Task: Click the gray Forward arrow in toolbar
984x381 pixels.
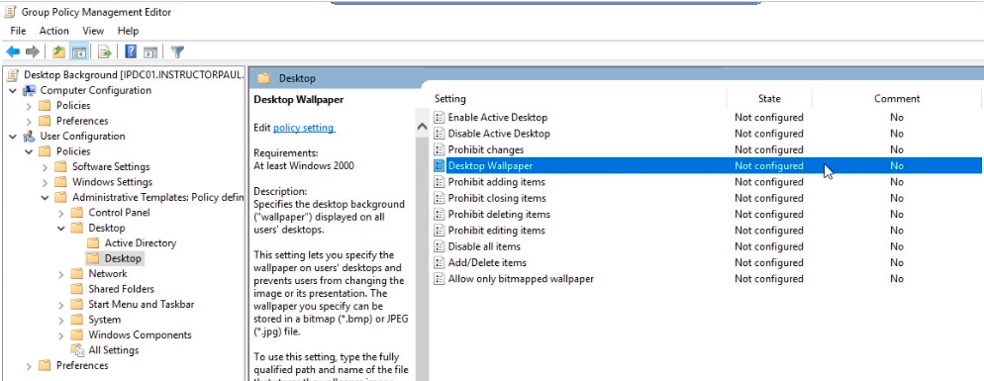Action: (x=32, y=52)
